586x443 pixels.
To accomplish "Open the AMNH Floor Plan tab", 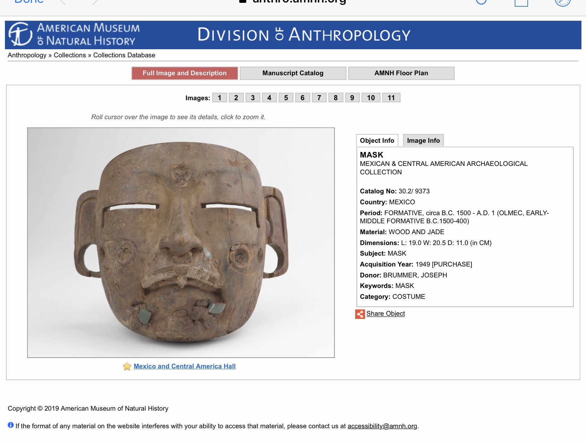I will pos(401,73).
